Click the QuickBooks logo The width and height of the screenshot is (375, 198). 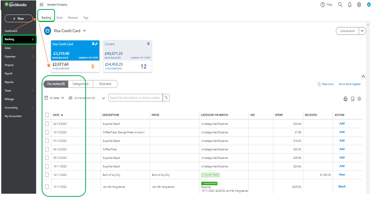click(16, 5)
